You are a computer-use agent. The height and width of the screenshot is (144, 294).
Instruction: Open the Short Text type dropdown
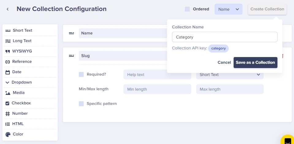tap(230, 74)
